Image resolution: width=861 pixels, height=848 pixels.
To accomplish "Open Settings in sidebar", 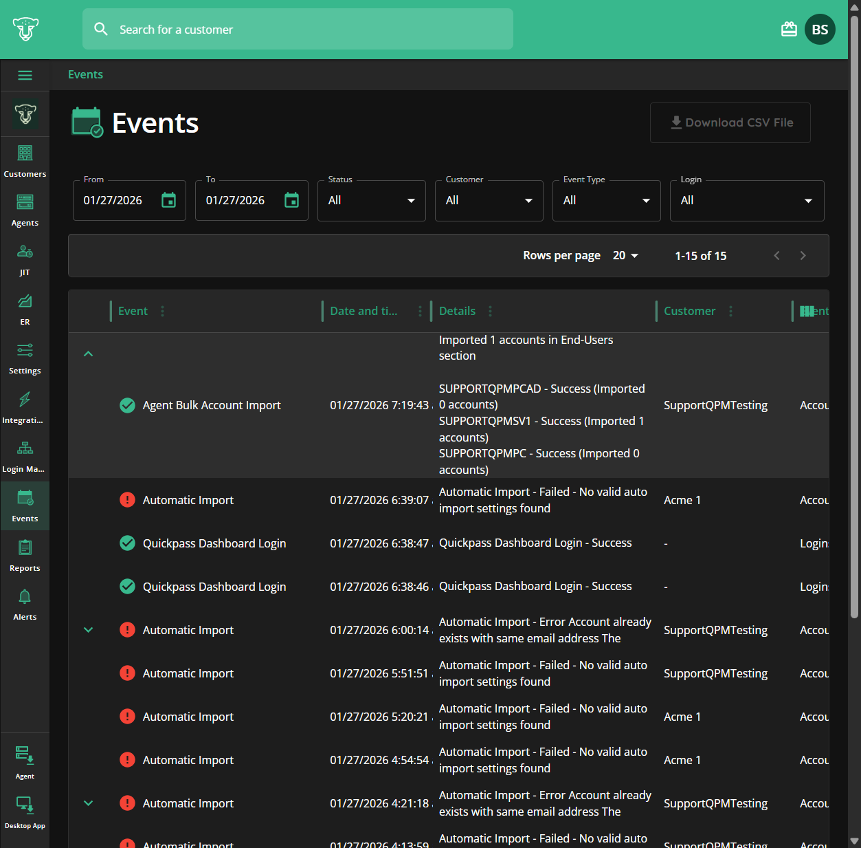I will tap(25, 358).
